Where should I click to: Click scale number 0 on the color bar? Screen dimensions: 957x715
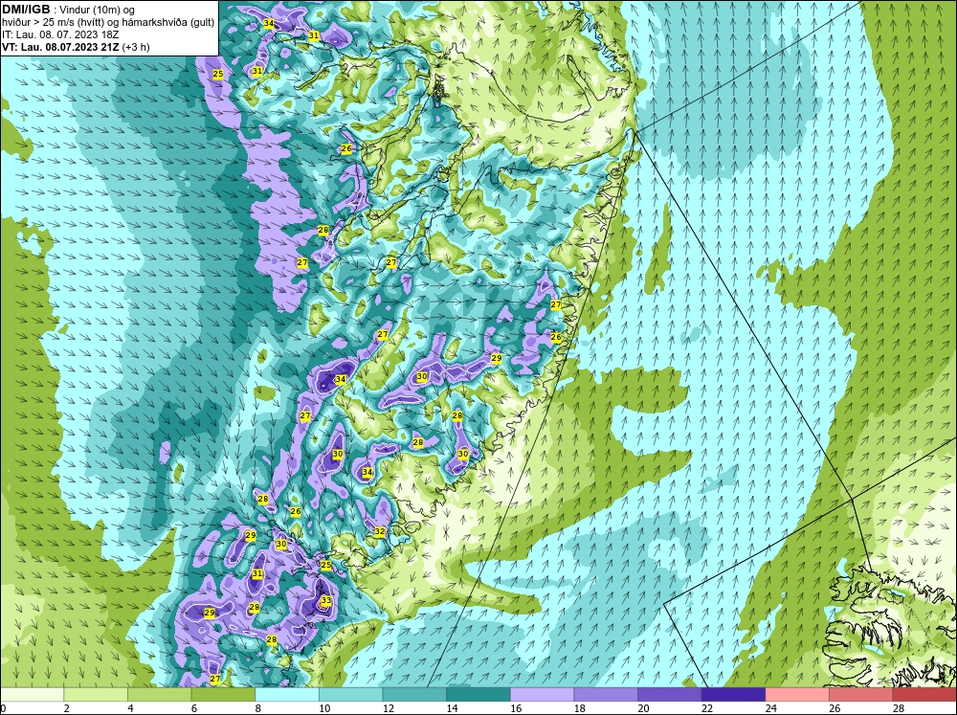3,708
